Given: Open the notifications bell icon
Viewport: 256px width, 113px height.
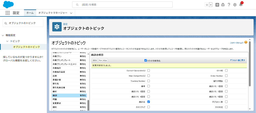Looking at the screenshot, I should pyautogui.click(x=241, y=5).
